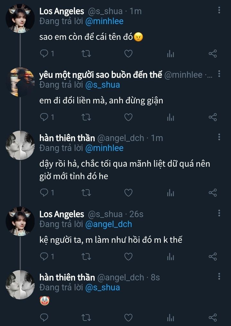The height and width of the screenshot is (326, 231).
Task: Share the 'em đi đổi liền mà' tweet
Action: pos(213,117)
